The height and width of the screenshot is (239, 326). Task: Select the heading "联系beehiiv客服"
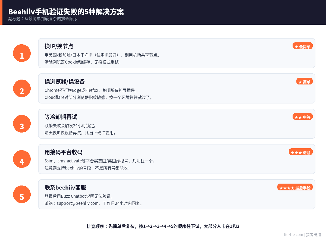pos(65,187)
